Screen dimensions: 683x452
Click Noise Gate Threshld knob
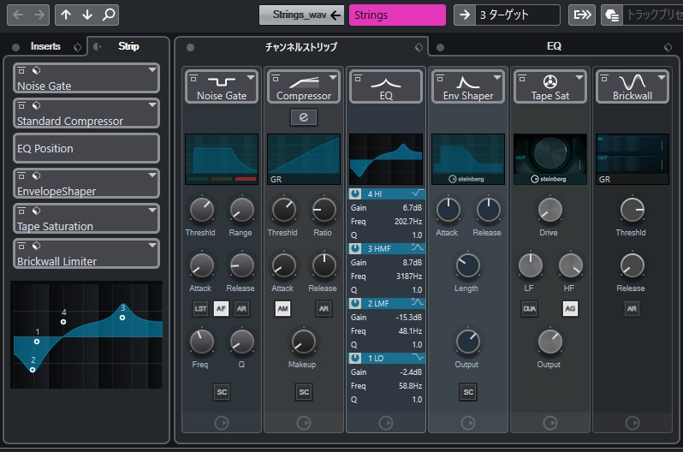click(x=202, y=210)
